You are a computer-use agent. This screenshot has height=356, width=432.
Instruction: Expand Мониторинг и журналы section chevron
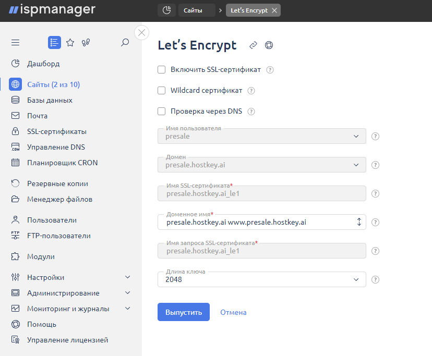[x=127, y=309]
